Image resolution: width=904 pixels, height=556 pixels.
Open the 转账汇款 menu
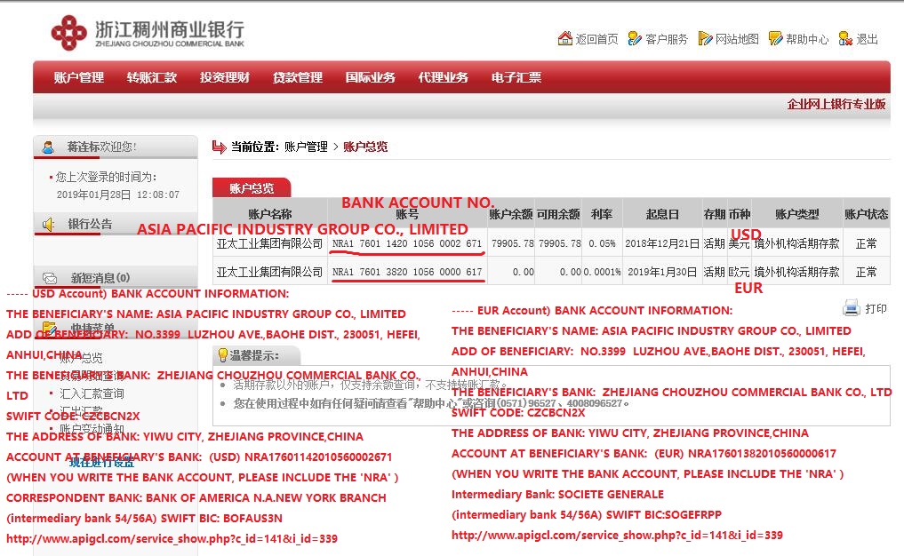(x=151, y=77)
